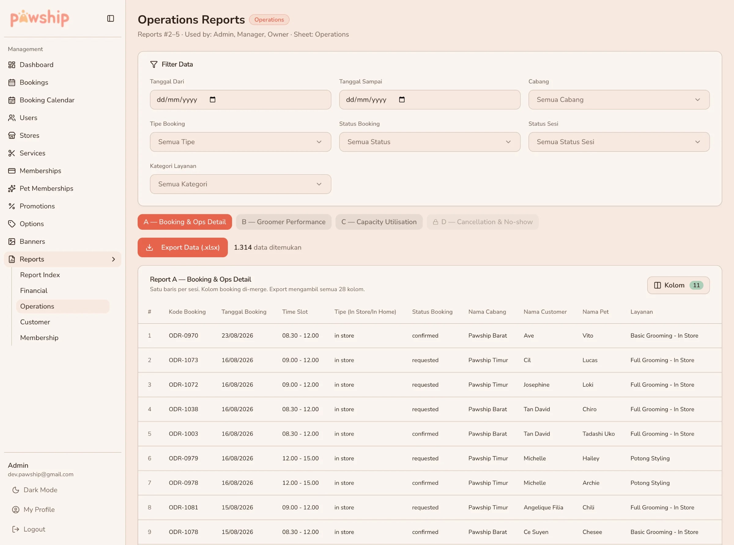Switch to A — Booking & Ops Detail tab
The image size is (734, 545).
click(185, 222)
